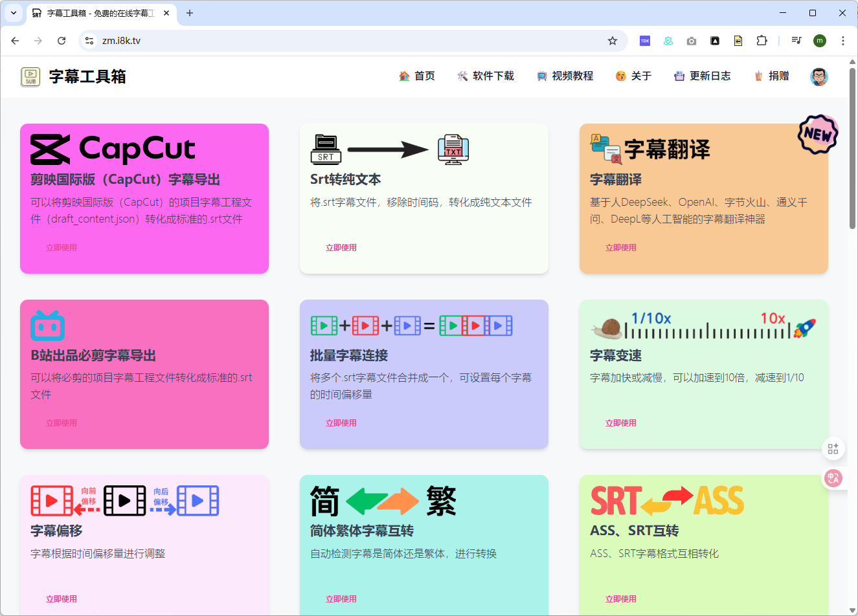Open the 捐赠 menu item
This screenshot has width=858, height=616.
click(x=771, y=76)
